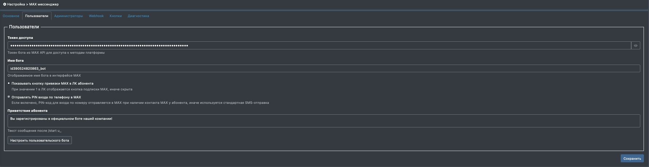This screenshot has height=167, width=649.
Task: Go to the Webhook tab
Action: 96,16
